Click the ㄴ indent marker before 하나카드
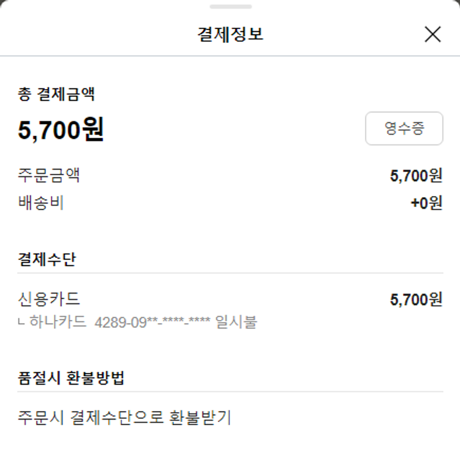 22,321
